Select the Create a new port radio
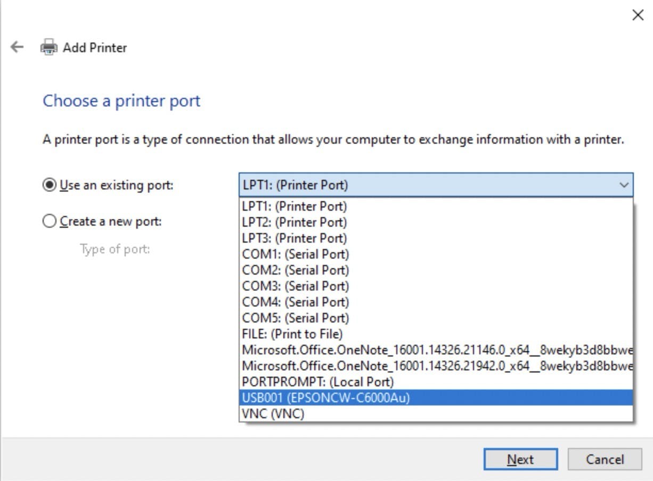 [x=49, y=221]
